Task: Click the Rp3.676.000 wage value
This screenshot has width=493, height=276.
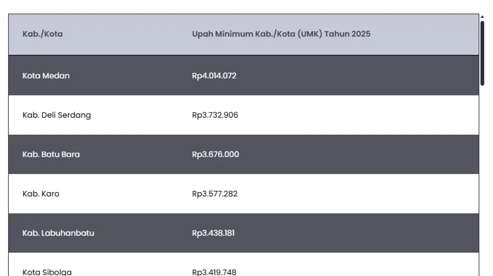Action: pos(215,155)
